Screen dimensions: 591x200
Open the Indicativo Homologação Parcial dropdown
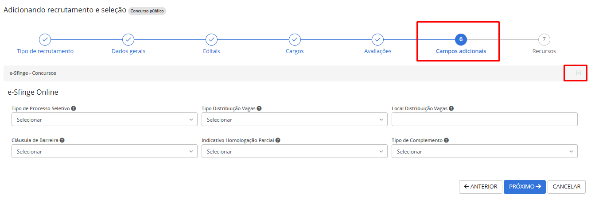coord(295,151)
